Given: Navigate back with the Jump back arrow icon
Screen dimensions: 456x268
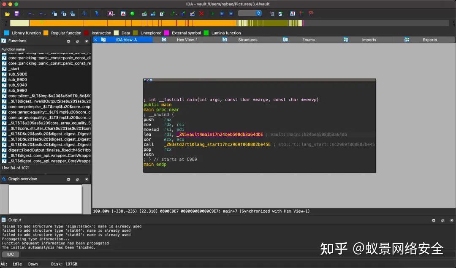Looking at the screenshot, I should (30, 13).
